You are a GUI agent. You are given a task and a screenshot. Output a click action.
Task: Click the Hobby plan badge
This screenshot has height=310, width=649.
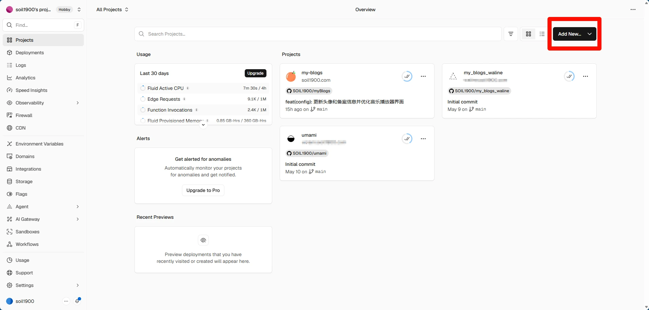tap(64, 9)
